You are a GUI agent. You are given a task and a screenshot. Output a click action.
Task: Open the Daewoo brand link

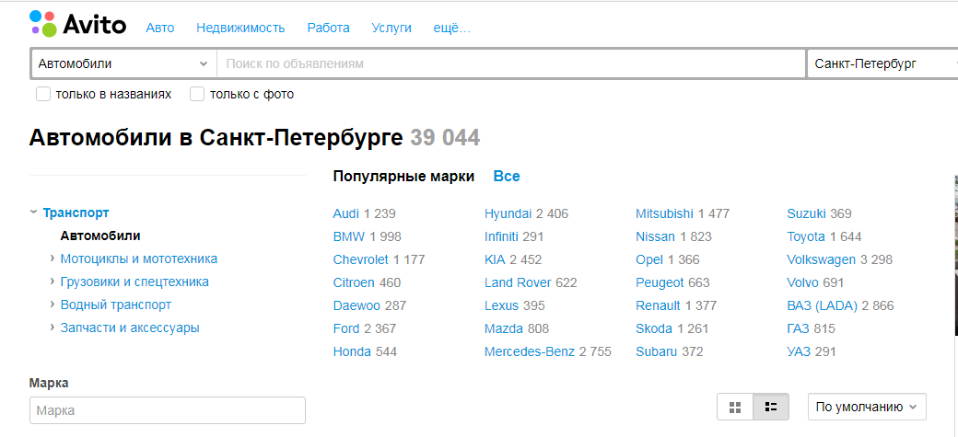(356, 305)
